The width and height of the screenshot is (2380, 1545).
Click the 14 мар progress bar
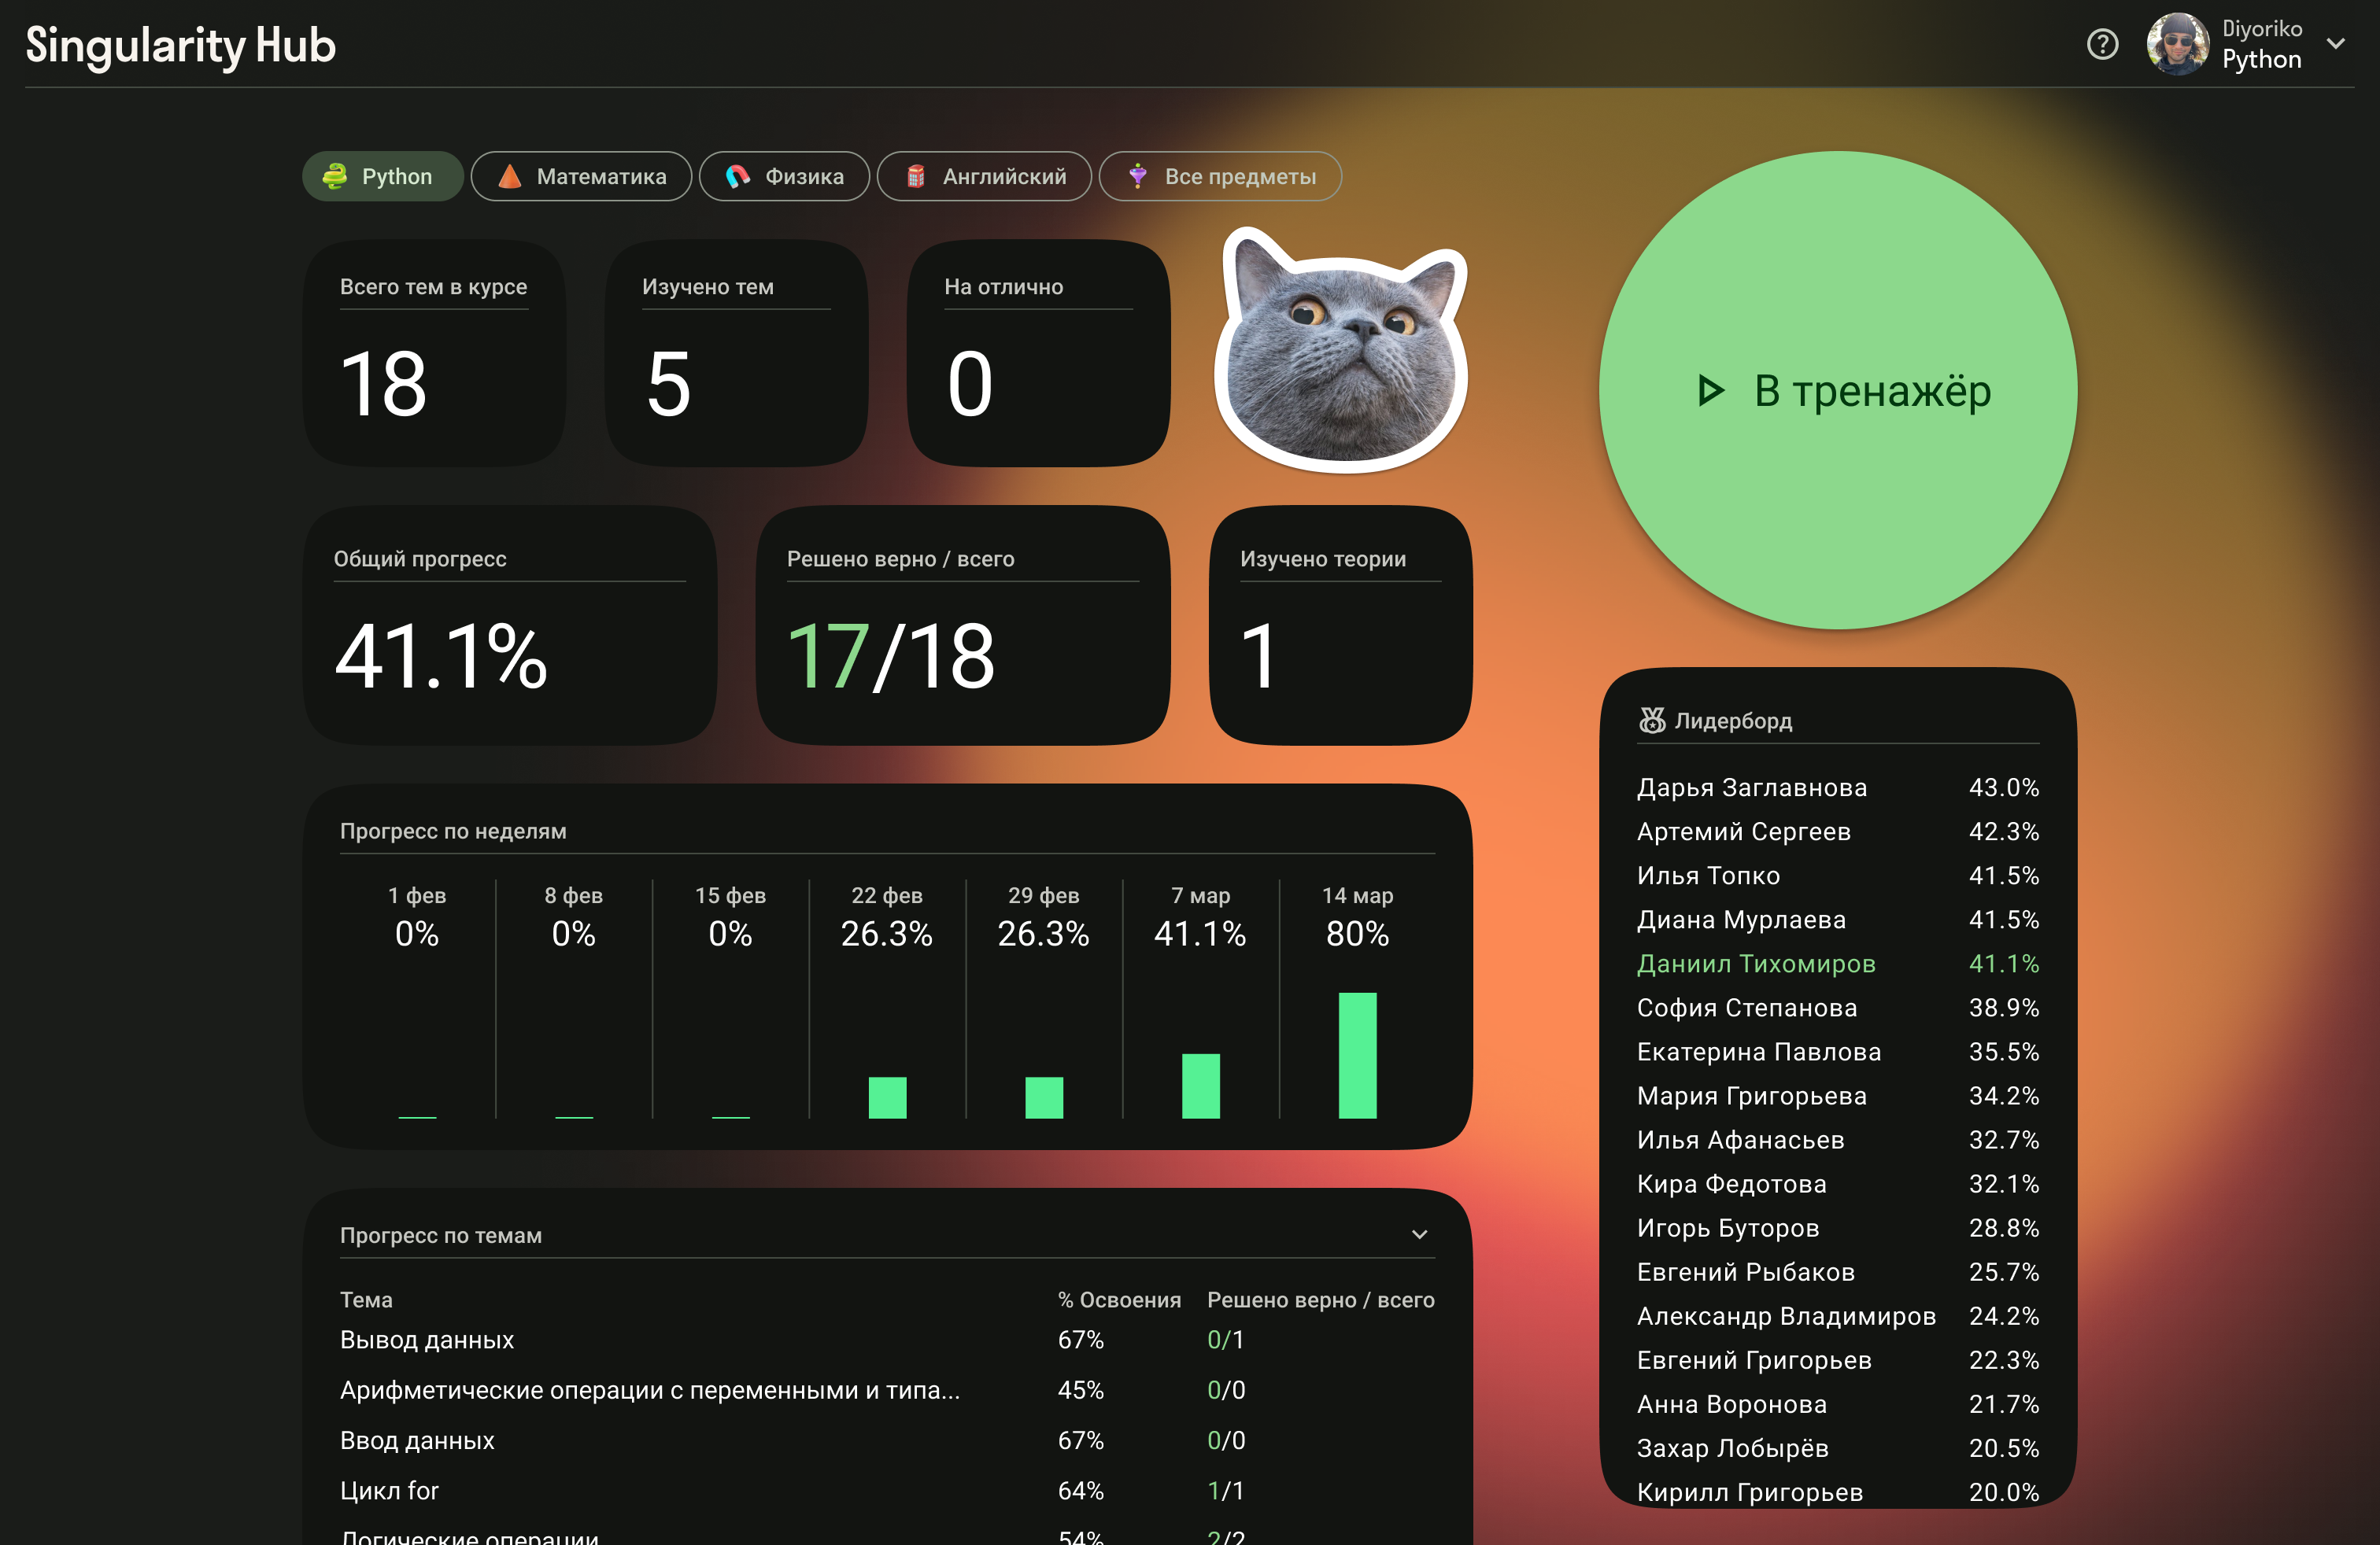(1357, 1056)
